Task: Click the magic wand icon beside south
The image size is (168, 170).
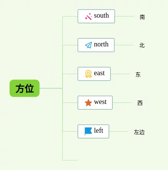Action: (88, 17)
